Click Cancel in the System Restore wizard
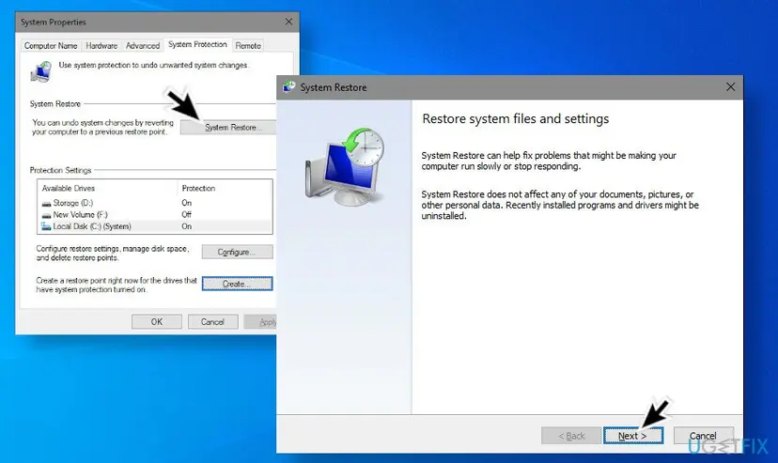The height and width of the screenshot is (463, 778). tap(703, 436)
